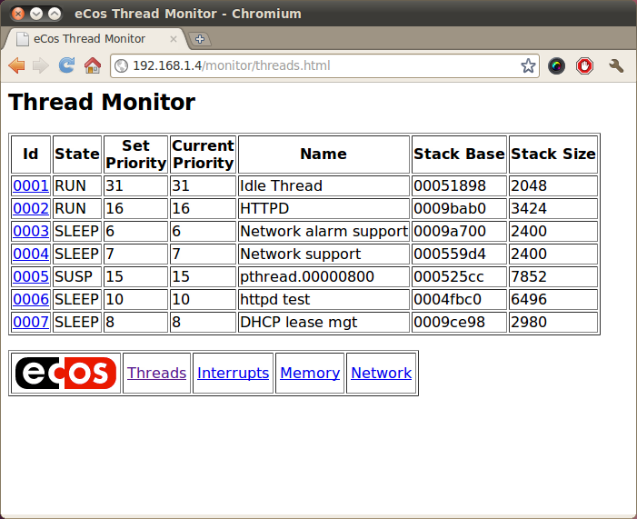Click the State column header
Image resolution: width=637 pixels, height=519 pixels.
pos(77,155)
